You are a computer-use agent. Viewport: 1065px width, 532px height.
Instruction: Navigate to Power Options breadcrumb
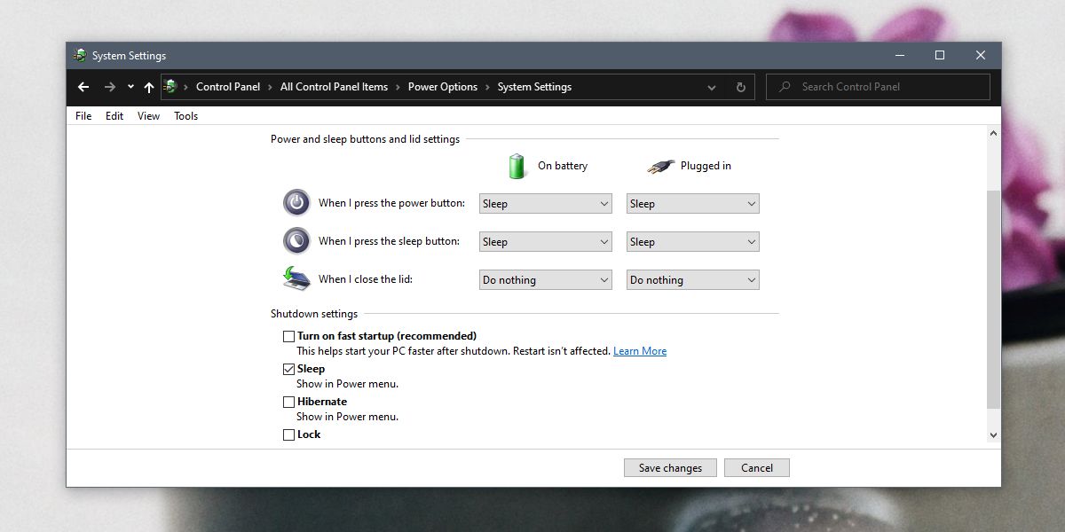tap(443, 87)
